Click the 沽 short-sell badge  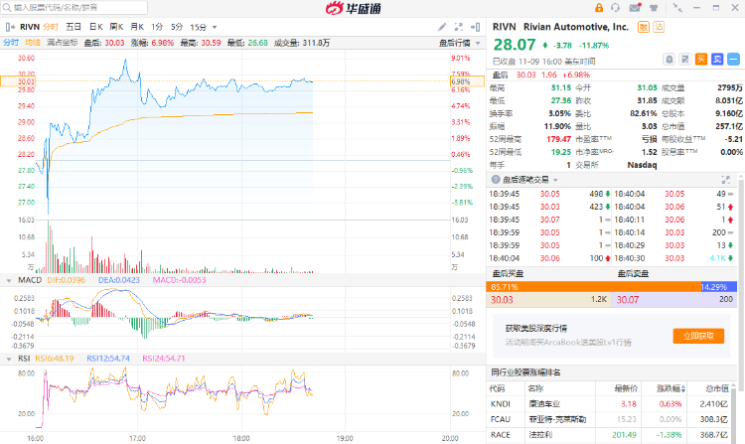coord(659,27)
